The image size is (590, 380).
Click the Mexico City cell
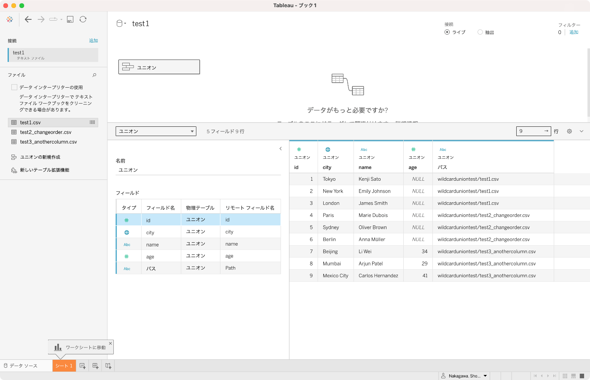[x=335, y=276]
